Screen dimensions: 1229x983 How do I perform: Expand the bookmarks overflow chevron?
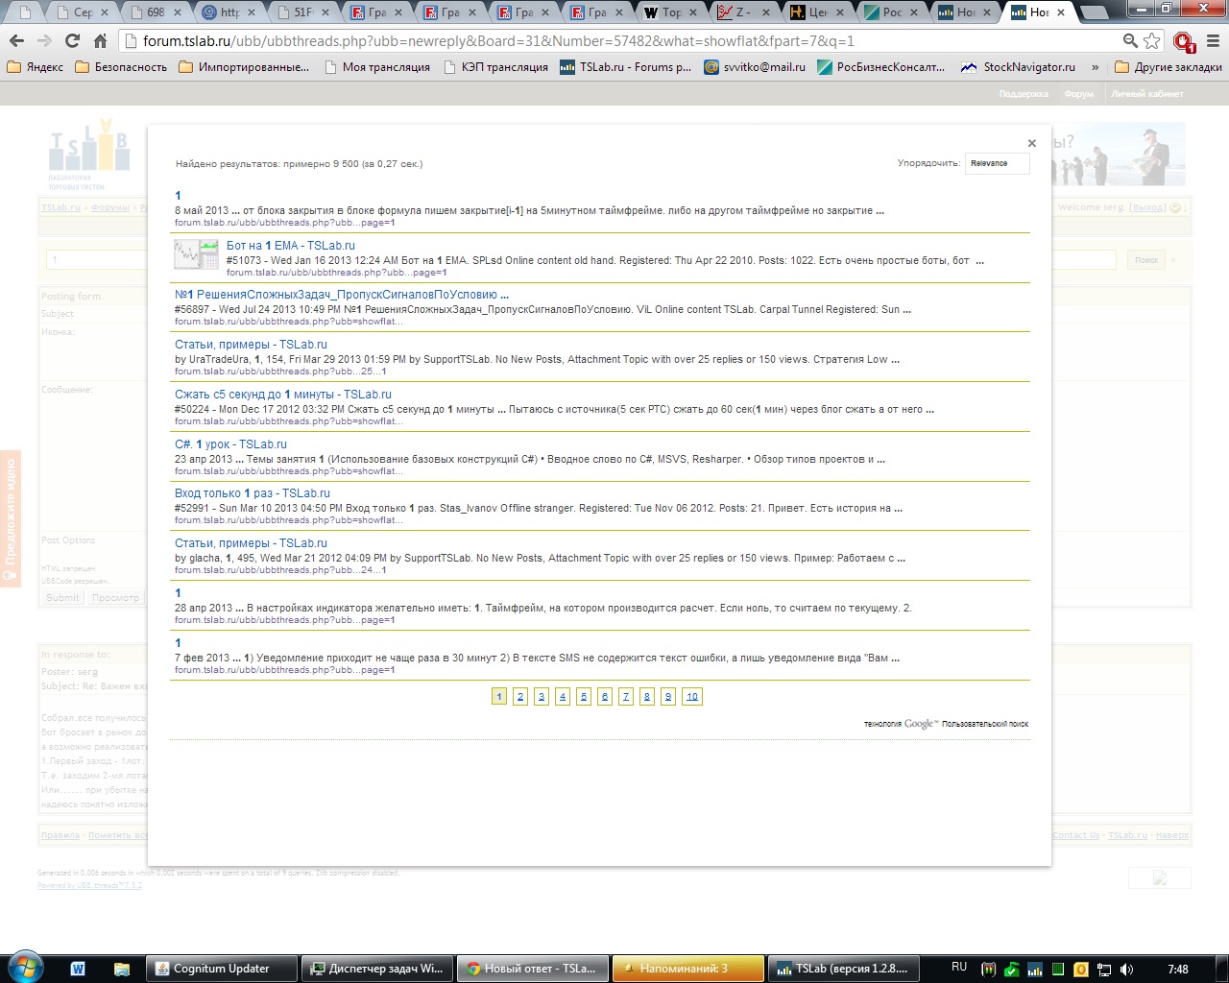pos(1095,67)
